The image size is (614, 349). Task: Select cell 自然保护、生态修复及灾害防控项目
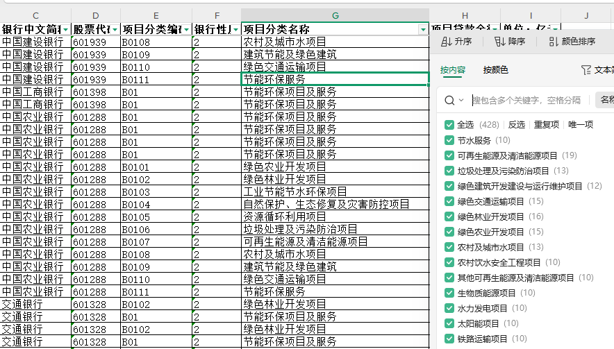tap(335, 204)
